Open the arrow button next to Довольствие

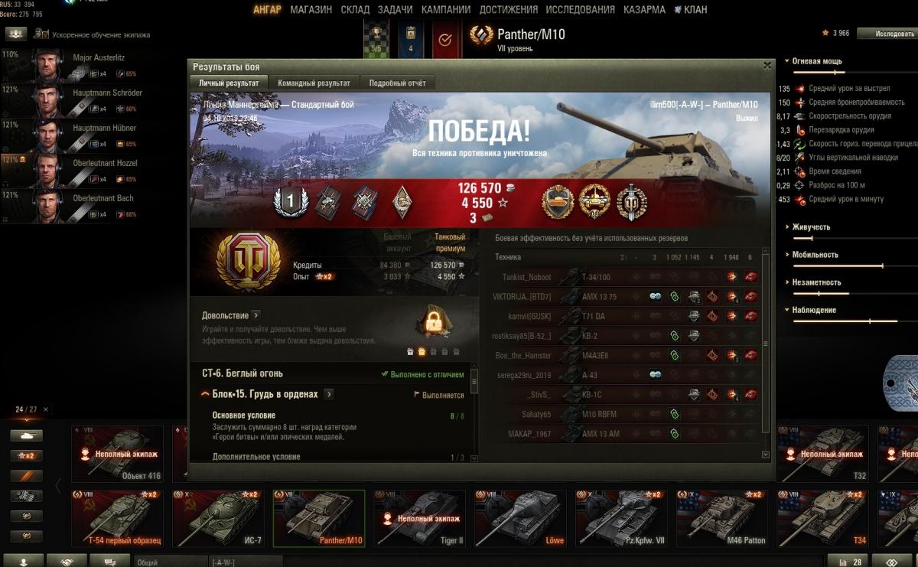(256, 315)
